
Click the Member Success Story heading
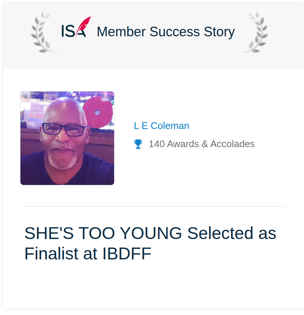point(166,32)
